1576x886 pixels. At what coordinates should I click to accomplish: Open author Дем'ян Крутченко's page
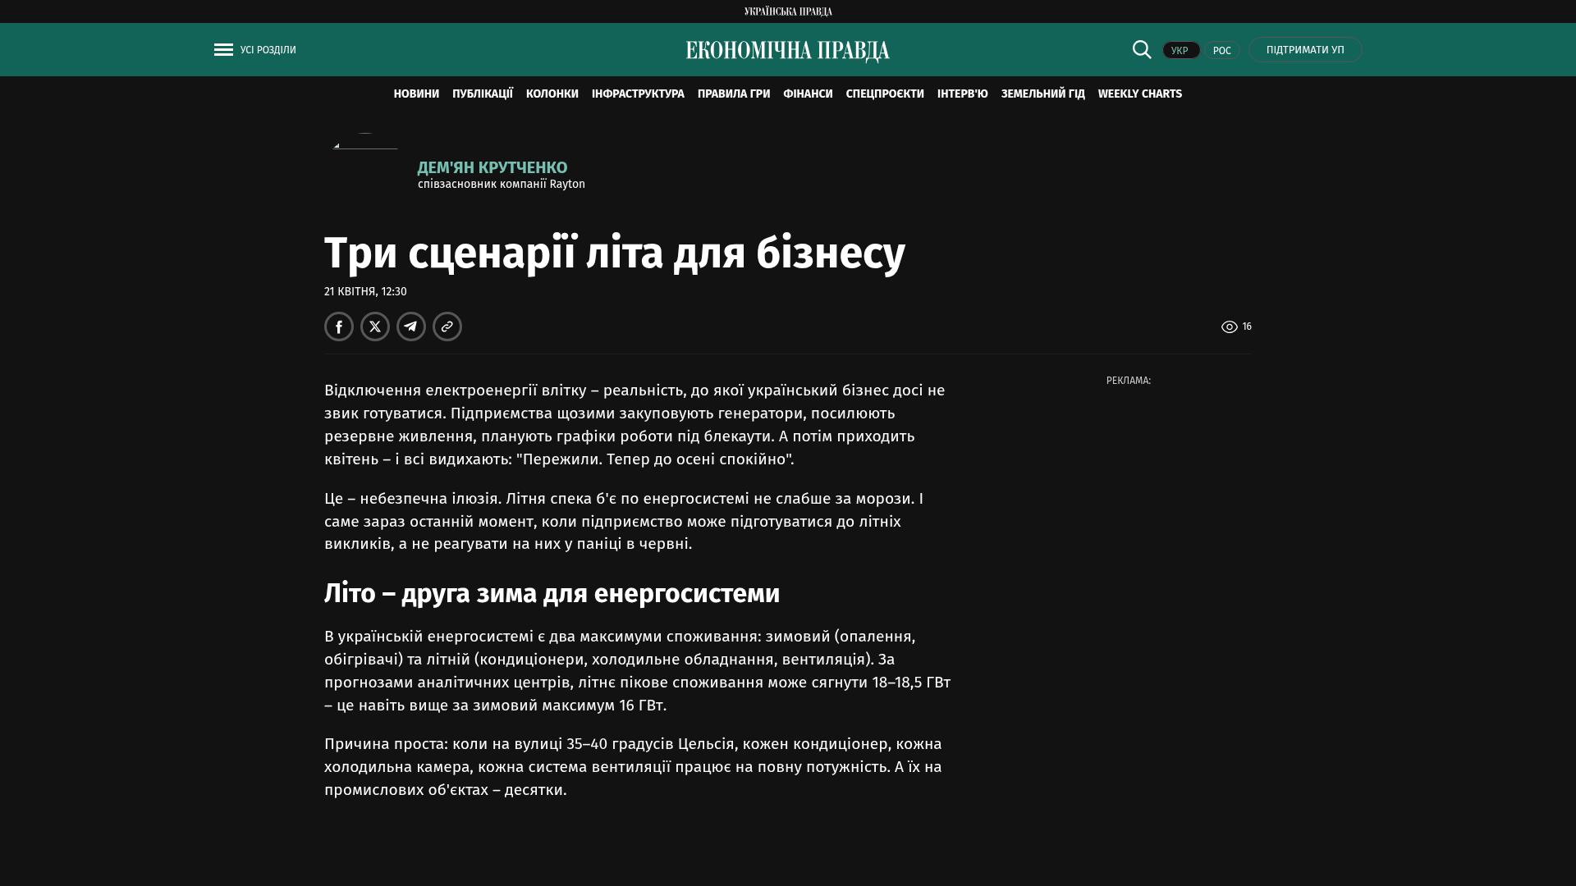(492, 167)
